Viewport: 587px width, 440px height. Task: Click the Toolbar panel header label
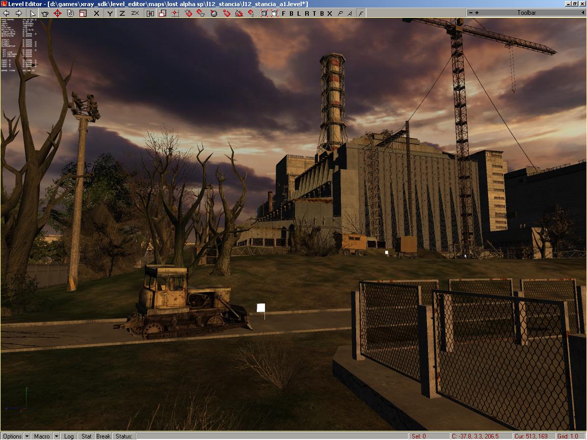526,13
